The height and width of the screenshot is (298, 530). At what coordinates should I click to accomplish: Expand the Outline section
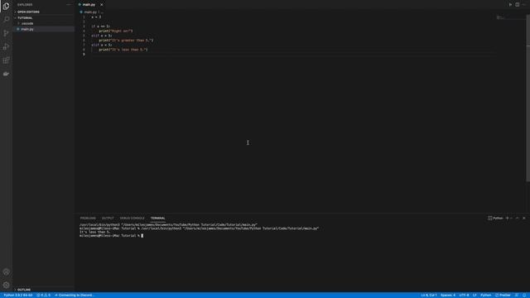[x=43, y=290]
